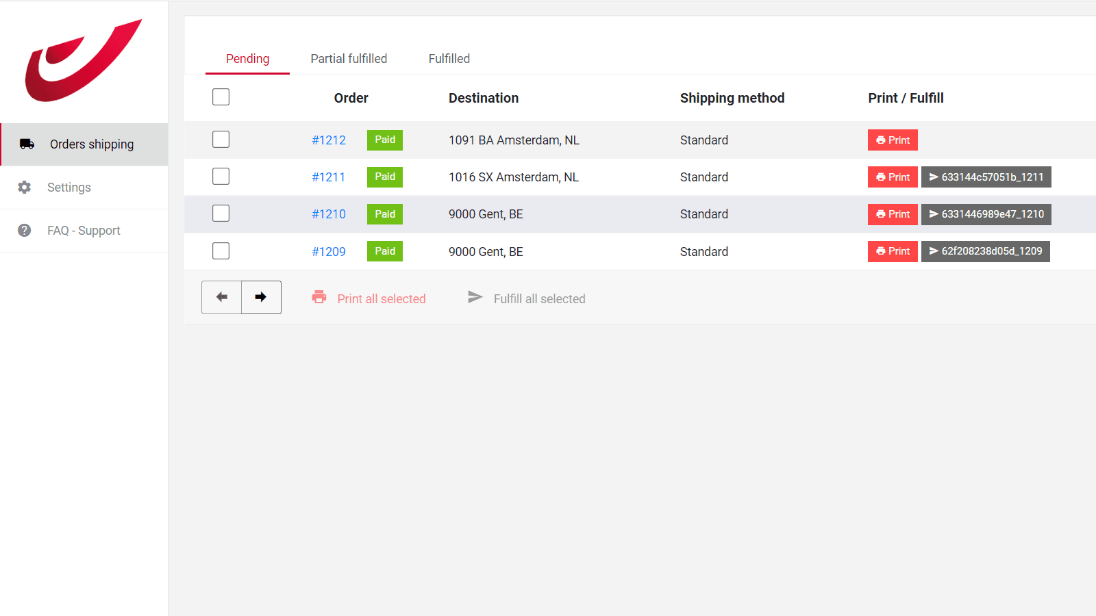
Task: Switch to the Partial fulfilled tab
Action: tap(349, 59)
